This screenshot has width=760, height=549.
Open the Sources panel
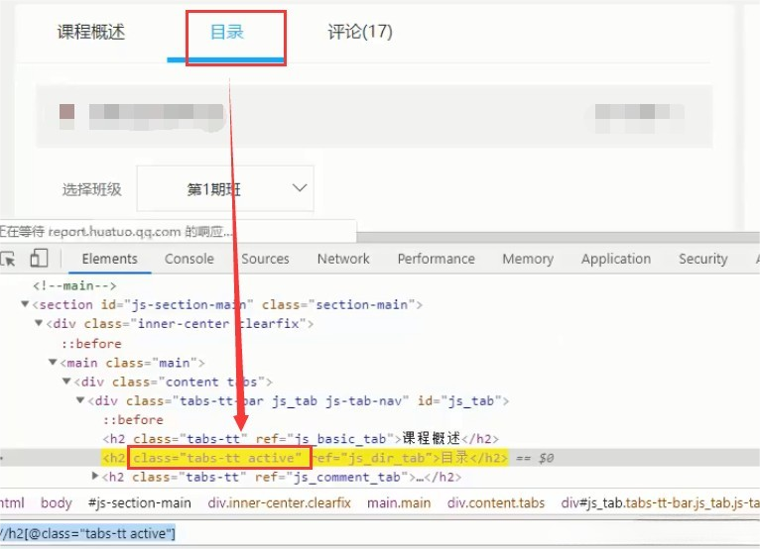click(265, 259)
